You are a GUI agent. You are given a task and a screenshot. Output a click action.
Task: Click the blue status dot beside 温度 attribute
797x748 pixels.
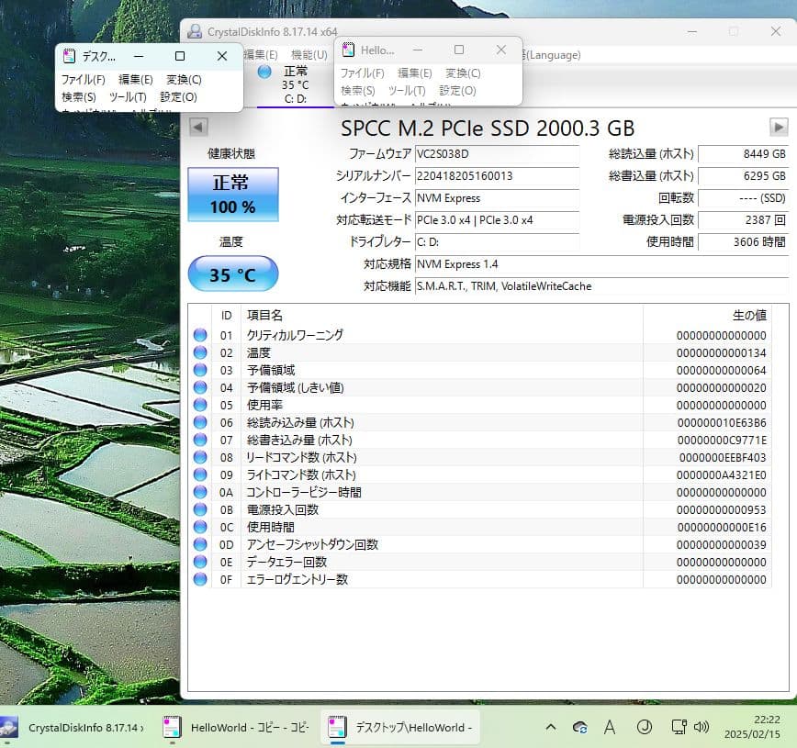[200, 352]
